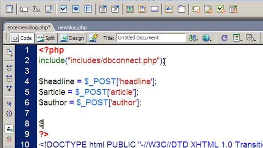Show Design view

pyautogui.click(x=72, y=38)
